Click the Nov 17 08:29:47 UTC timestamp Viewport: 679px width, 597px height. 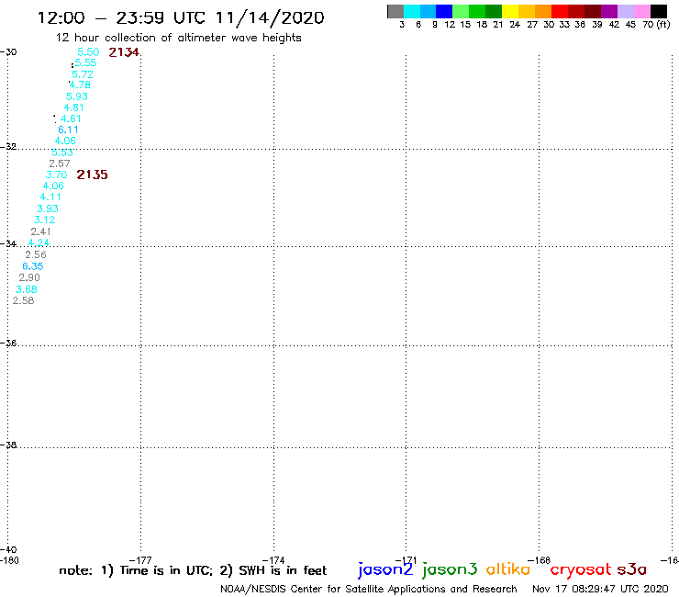pos(600,589)
